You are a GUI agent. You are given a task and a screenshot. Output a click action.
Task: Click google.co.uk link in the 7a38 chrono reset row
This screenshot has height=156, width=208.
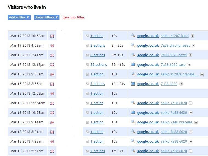(x=148, y=46)
